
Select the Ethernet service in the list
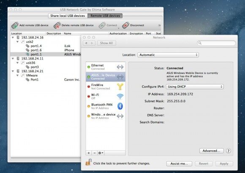click(x=106, y=67)
